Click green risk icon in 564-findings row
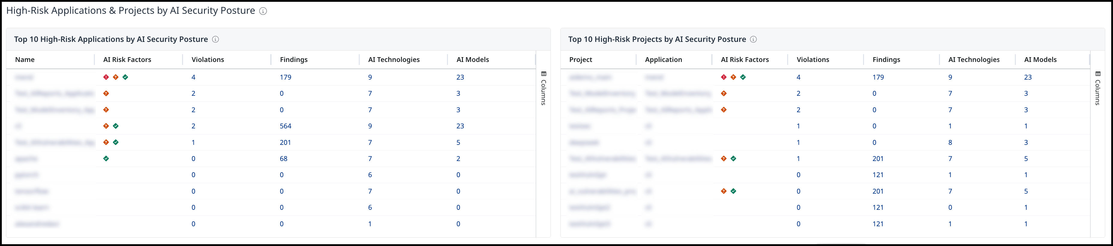 (x=116, y=126)
